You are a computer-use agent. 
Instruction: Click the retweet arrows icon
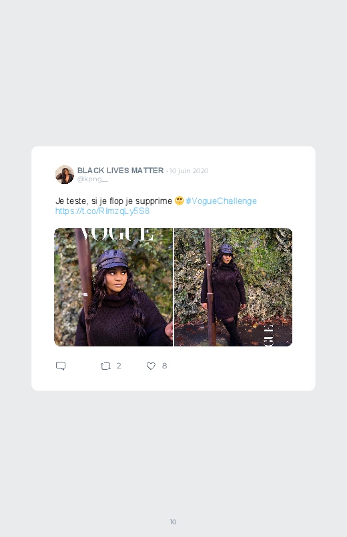(x=105, y=366)
